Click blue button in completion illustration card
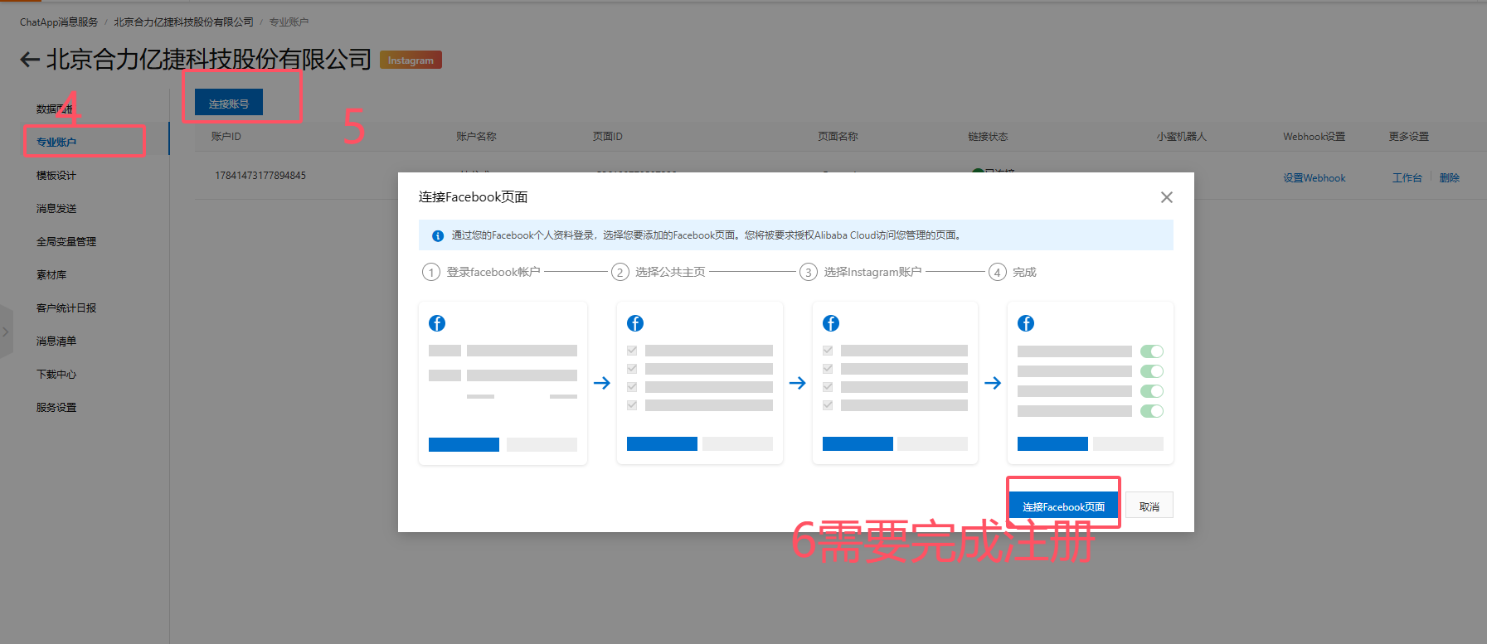1487x644 pixels. [x=1052, y=444]
